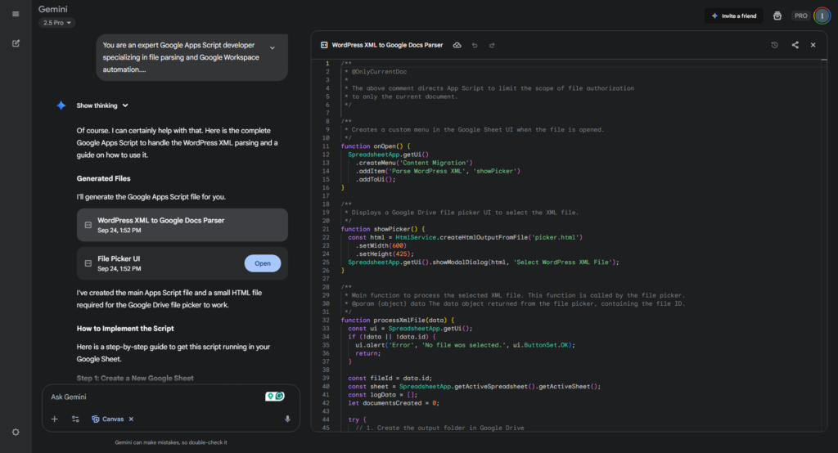Open settings gear icon in sidebar
838x453 pixels.
[x=16, y=433]
